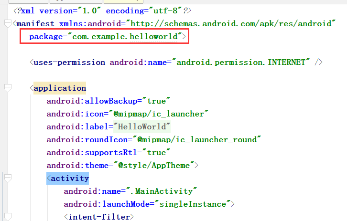Click the android:roundIcon attribute name
The height and width of the screenshot is (221, 347).
click(x=87, y=140)
